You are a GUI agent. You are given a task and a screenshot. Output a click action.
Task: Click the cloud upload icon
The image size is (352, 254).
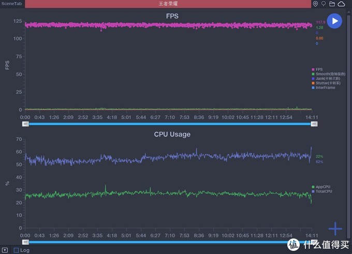point(342,4)
